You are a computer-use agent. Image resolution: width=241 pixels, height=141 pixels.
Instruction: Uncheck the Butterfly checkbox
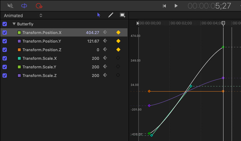[5, 24]
